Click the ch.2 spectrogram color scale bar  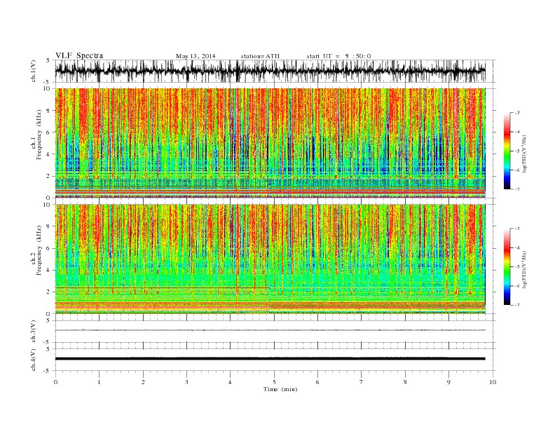click(507, 267)
